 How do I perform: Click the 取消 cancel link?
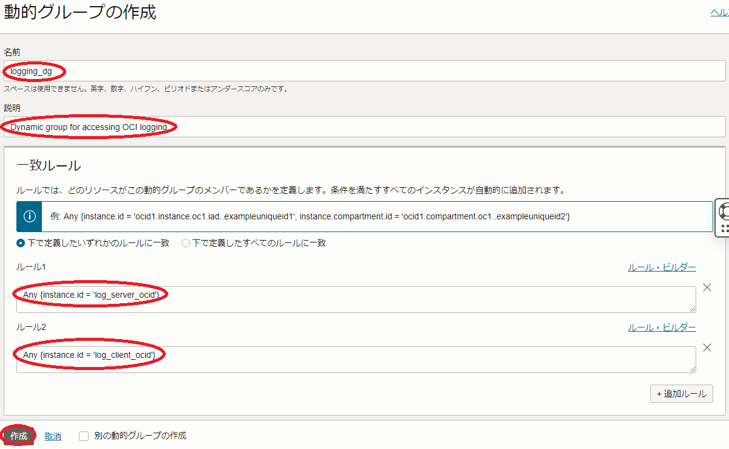tap(53, 436)
